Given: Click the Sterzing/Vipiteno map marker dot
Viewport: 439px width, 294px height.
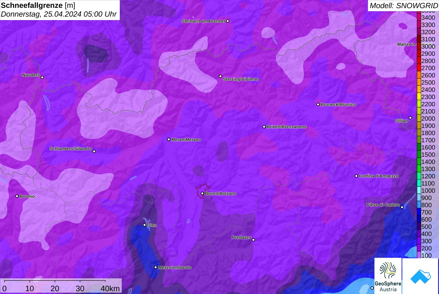Looking at the screenshot, I should pyautogui.click(x=220, y=76).
